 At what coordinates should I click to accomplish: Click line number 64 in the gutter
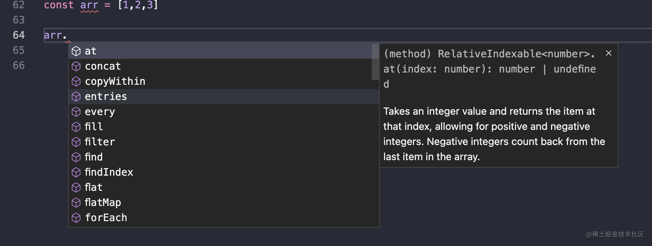coord(19,35)
